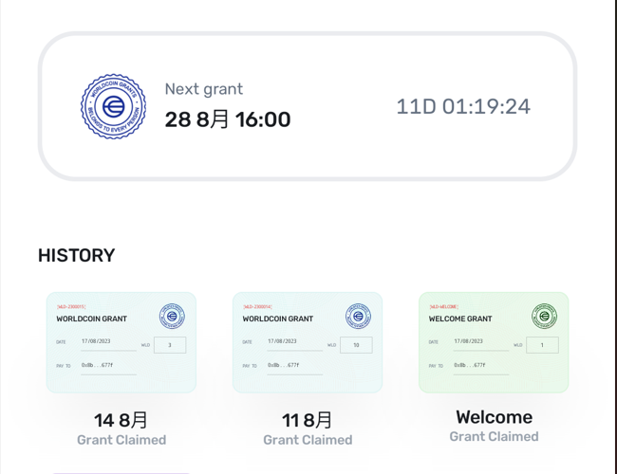Click the pay-to address on the 11 8月 card
The height and width of the screenshot is (474, 617).
pyautogui.click(x=283, y=365)
